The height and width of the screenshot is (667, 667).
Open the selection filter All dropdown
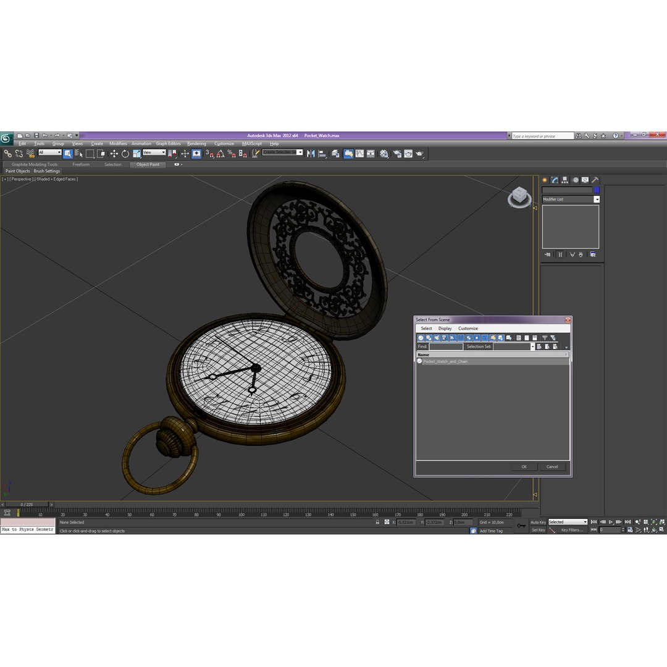pyautogui.click(x=50, y=153)
